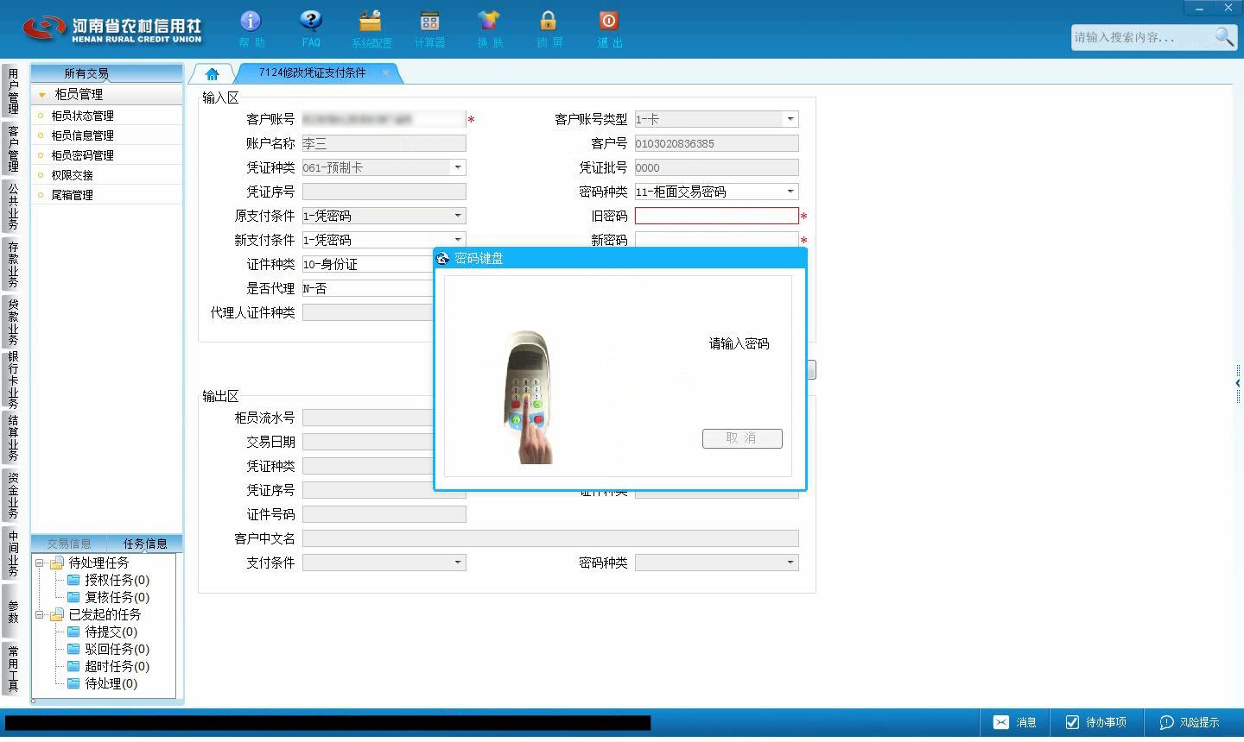Click the 新密码 input field
1244x742 pixels.
point(716,239)
